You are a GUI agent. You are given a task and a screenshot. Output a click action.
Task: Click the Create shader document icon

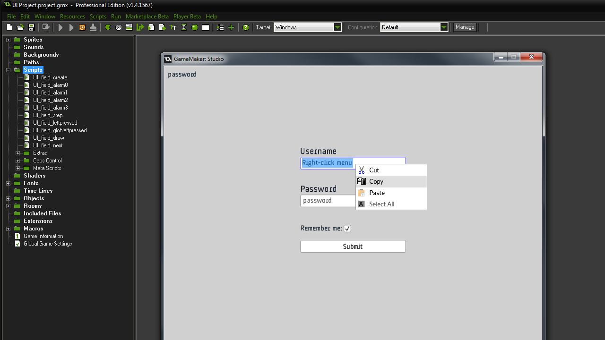point(162,27)
